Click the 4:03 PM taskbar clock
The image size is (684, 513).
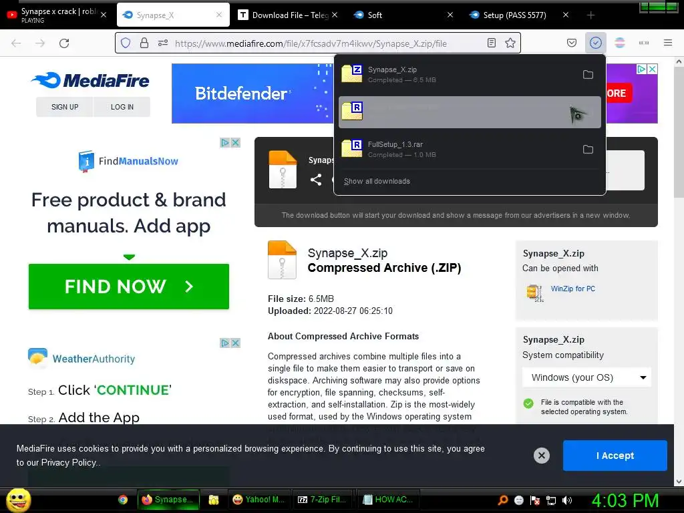(625, 500)
